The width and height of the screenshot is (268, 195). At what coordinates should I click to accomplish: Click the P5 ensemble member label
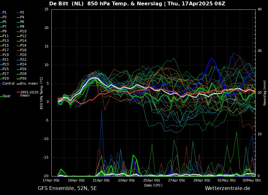[x=3, y=22]
